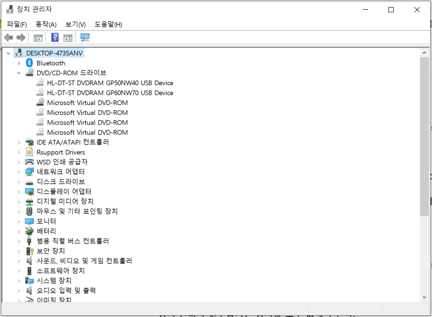Click the 네트워크 어댑터 icon
Image resolution: width=432 pixels, height=317 pixels.
pyautogui.click(x=30, y=172)
